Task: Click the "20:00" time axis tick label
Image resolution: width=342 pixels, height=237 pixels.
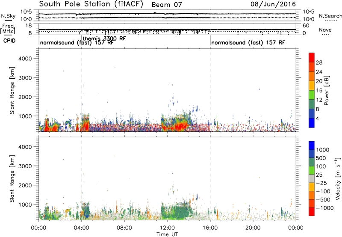Action: coord(253,228)
